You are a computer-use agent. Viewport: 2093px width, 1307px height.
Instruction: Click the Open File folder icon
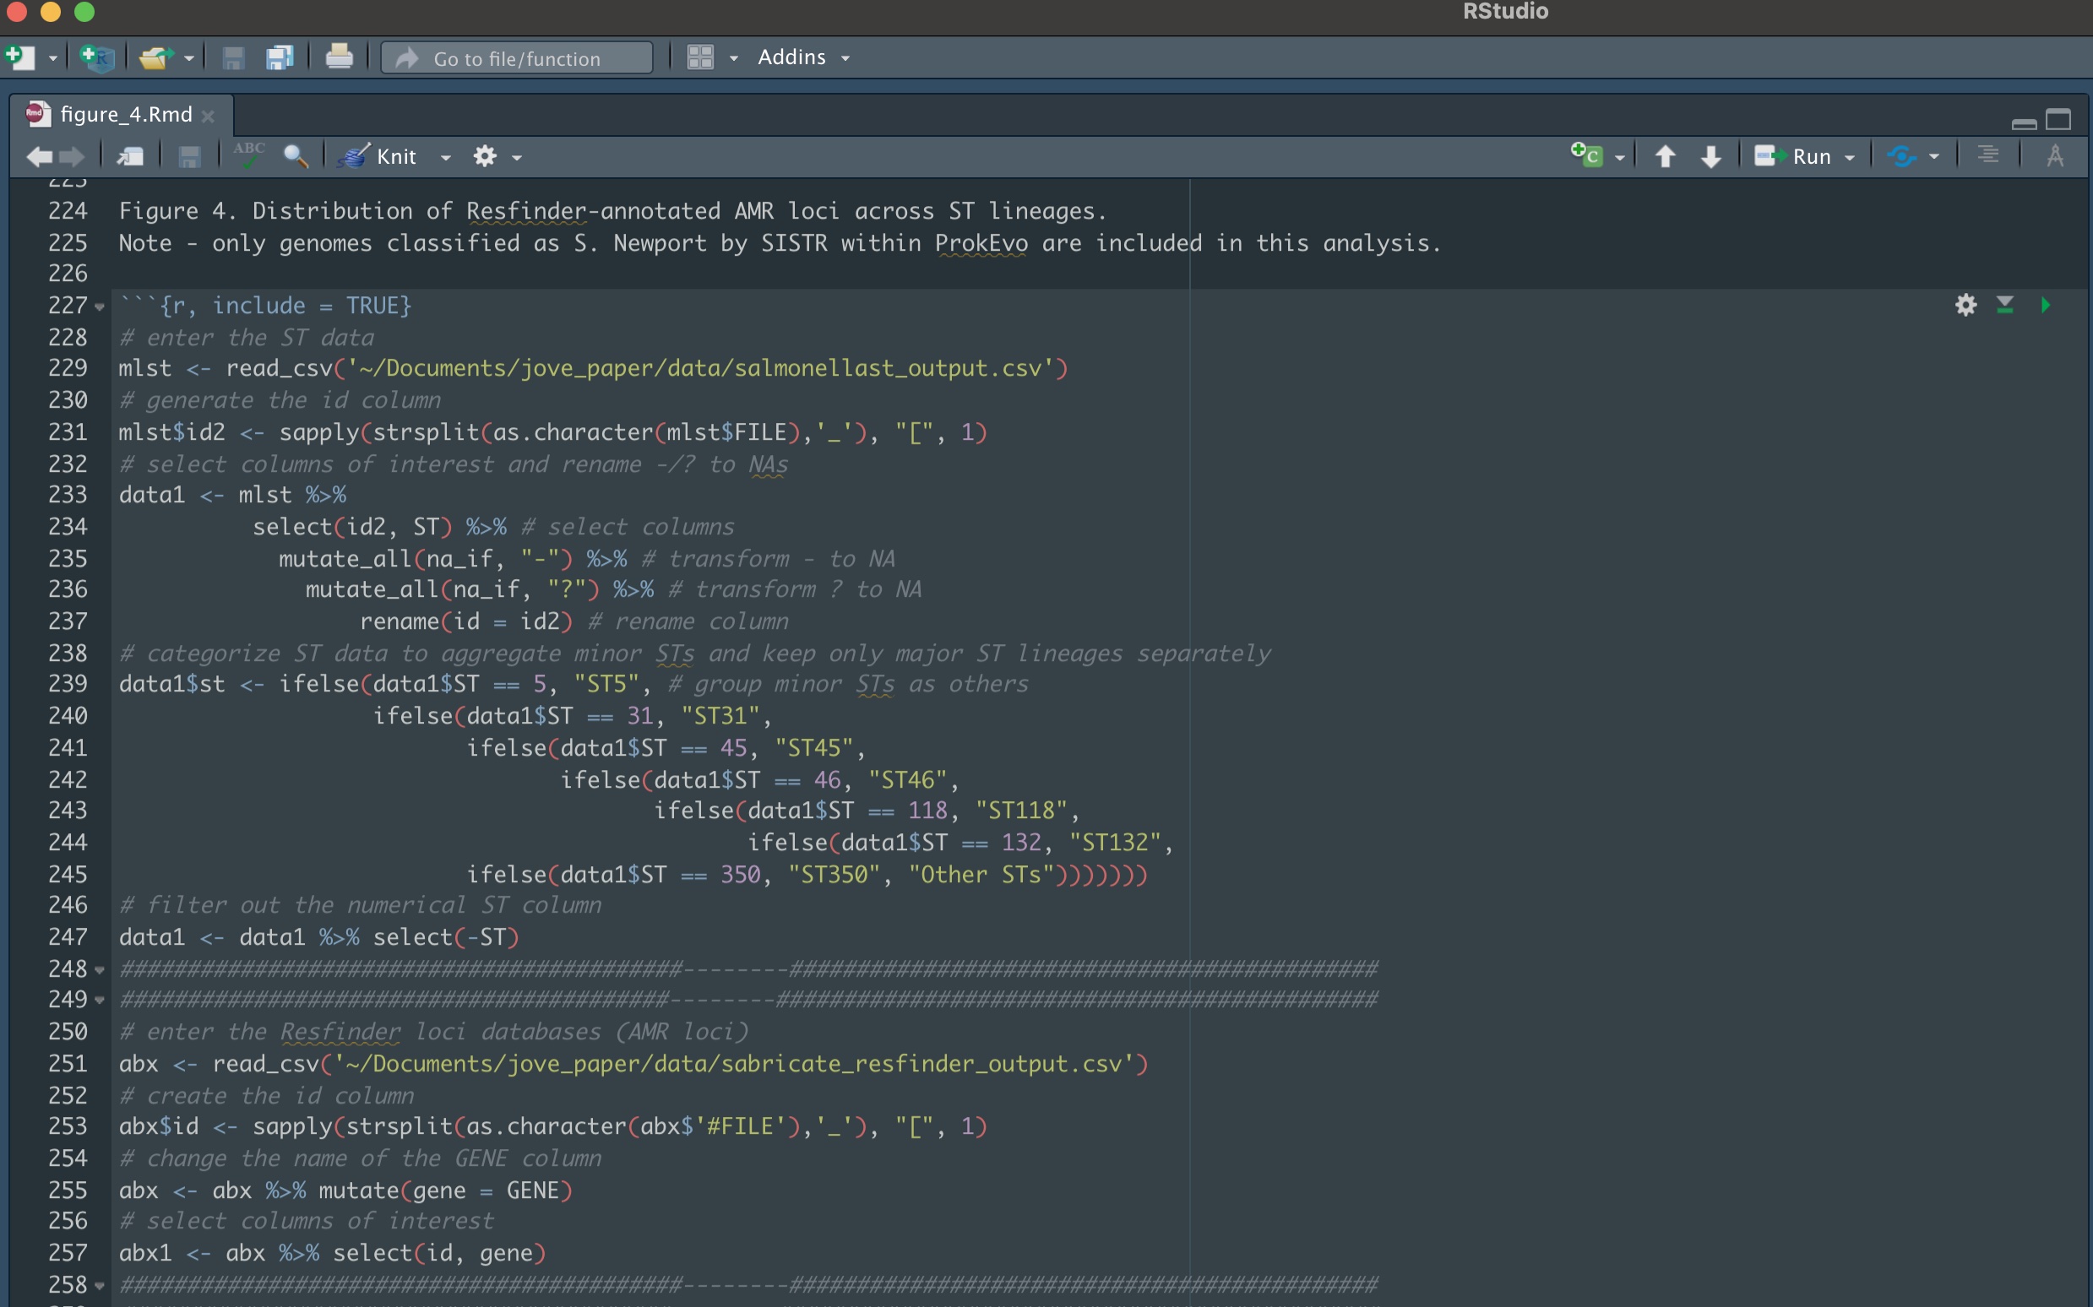[x=155, y=58]
